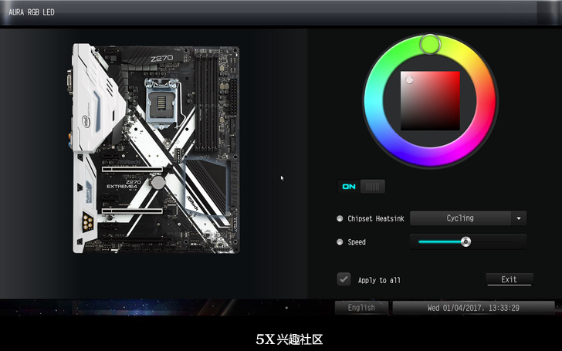Toggle the LED ON switch

click(x=361, y=186)
